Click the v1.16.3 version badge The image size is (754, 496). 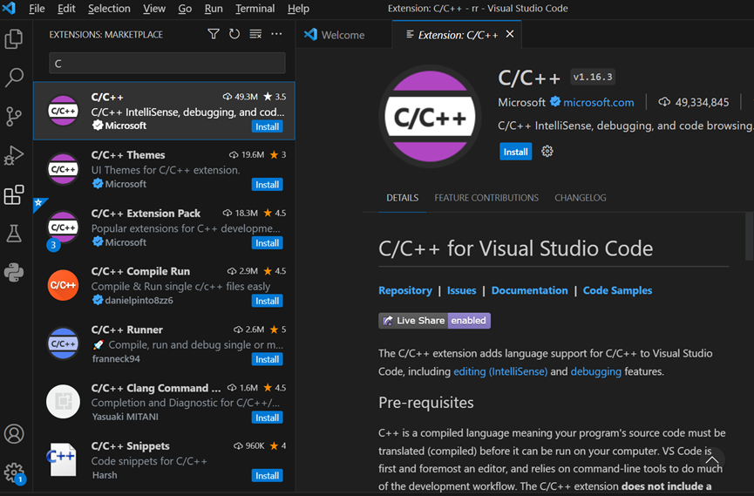(593, 77)
